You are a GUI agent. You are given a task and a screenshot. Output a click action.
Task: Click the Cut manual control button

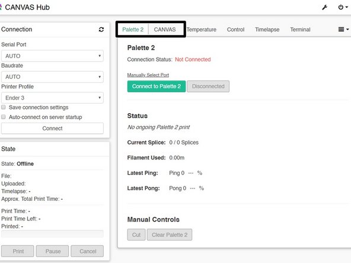[136, 235]
